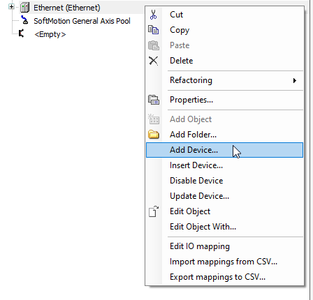
Task: Click the Delete X icon
Action: [x=154, y=61]
